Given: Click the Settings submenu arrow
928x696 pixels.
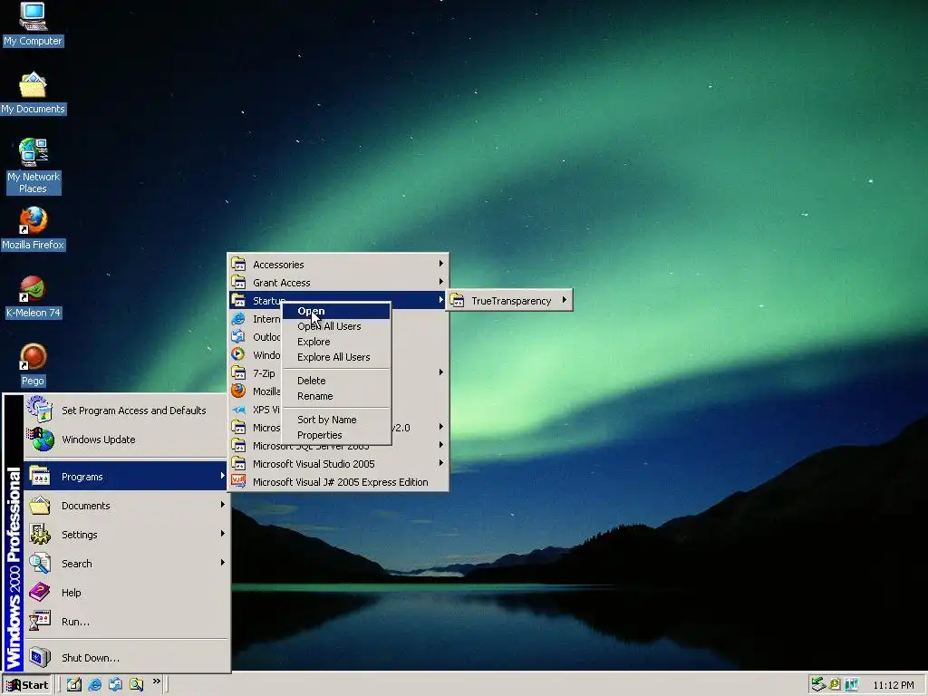Looking at the screenshot, I should point(222,533).
